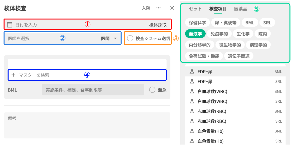Select the 尿・糞便等 category chip
Image resolution: width=292 pixels, height=146 pixels.
(x=226, y=23)
